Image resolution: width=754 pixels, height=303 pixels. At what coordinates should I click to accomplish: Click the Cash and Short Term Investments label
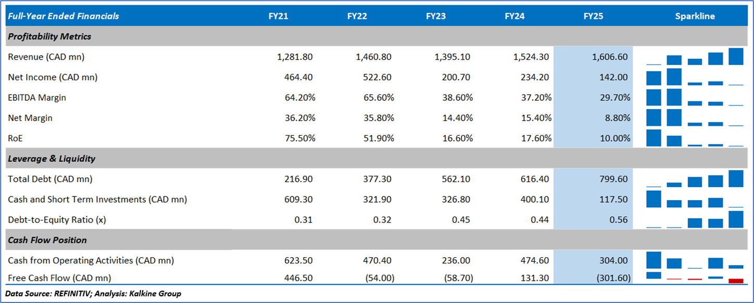coord(97,199)
